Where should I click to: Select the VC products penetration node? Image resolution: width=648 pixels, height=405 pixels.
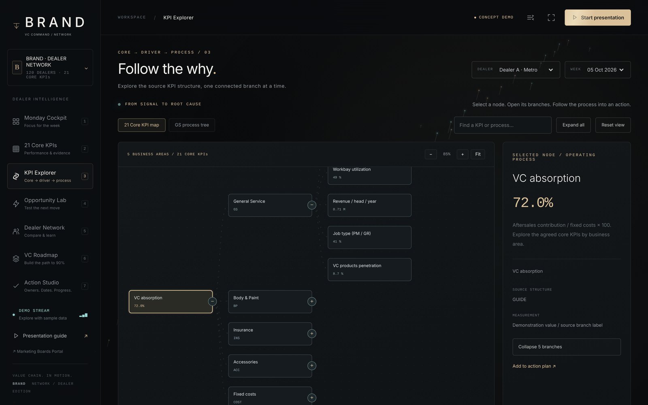pyautogui.click(x=369, y=269)
